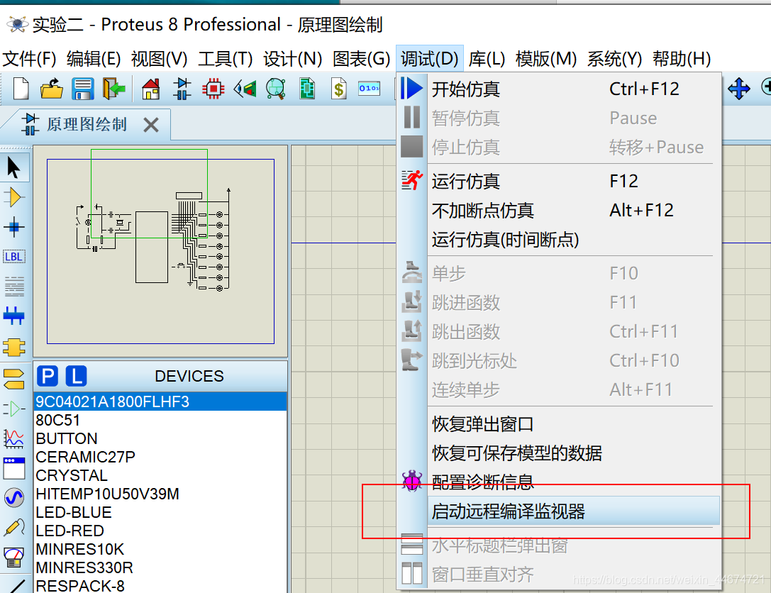Select LED-RED in the devices list

pos(160,531)
